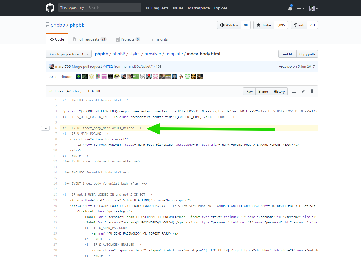Navigate to template folder in breadcrumb

[174, 54]
